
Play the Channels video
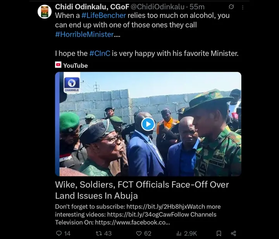click(x=148, y=124)
